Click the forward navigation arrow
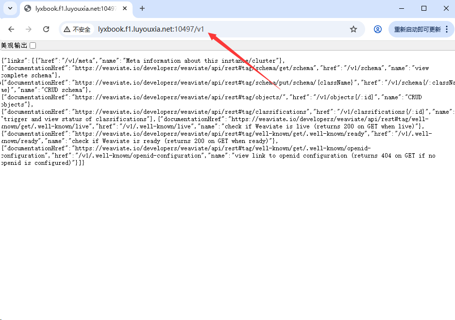 point(29,29)
